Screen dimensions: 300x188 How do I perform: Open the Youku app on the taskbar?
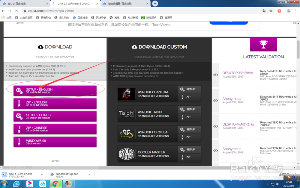[30, 184]
